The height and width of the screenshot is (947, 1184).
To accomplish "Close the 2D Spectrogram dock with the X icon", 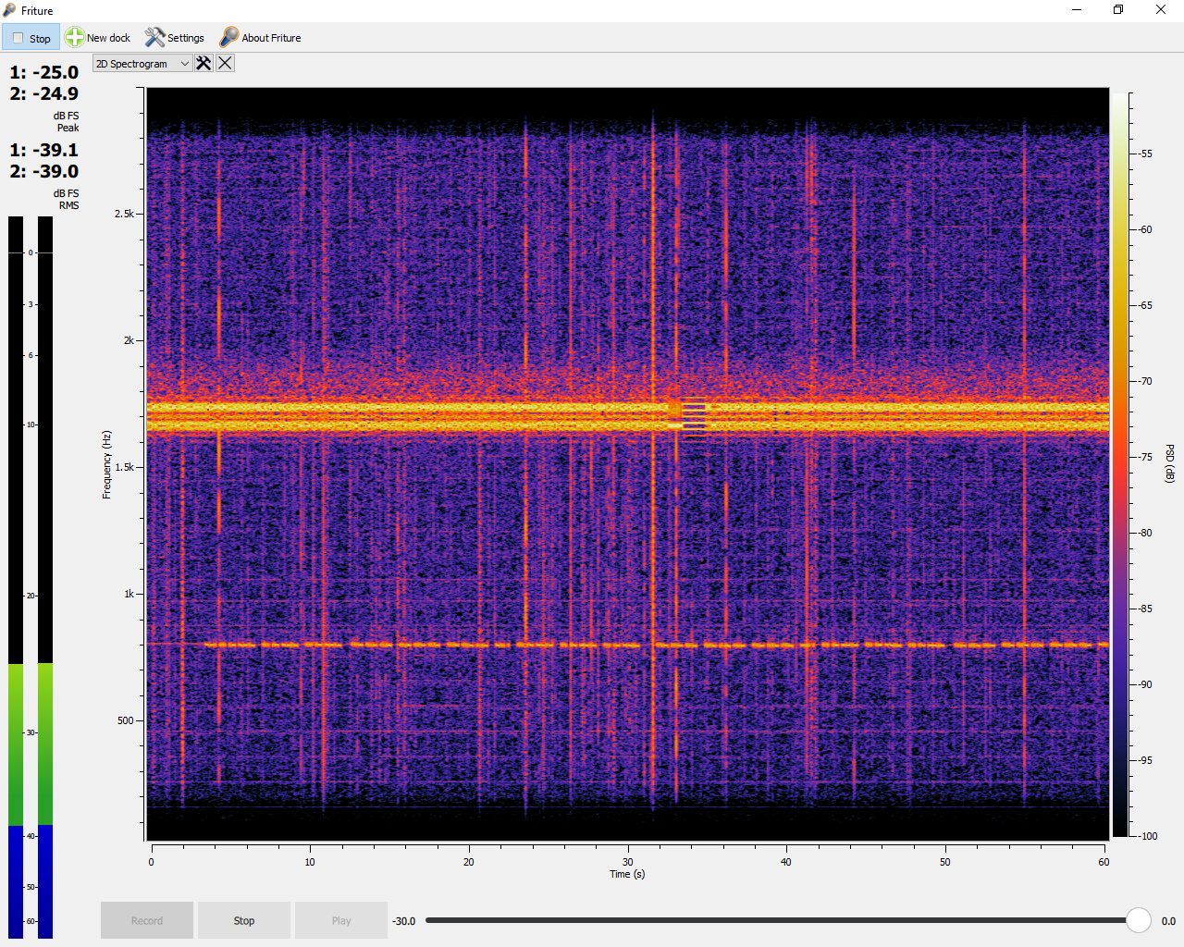I will [x=225, y=63].
